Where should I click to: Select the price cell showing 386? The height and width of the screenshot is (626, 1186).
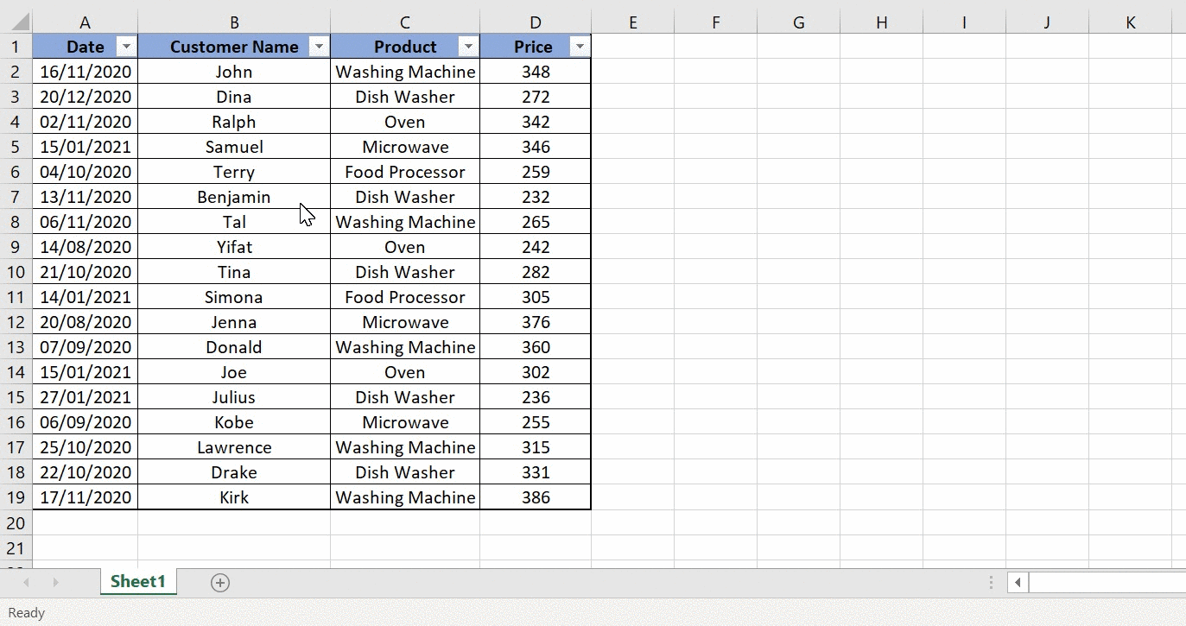(536, 497)
